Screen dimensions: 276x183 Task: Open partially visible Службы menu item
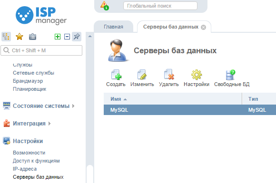click(x=22, y=65)
